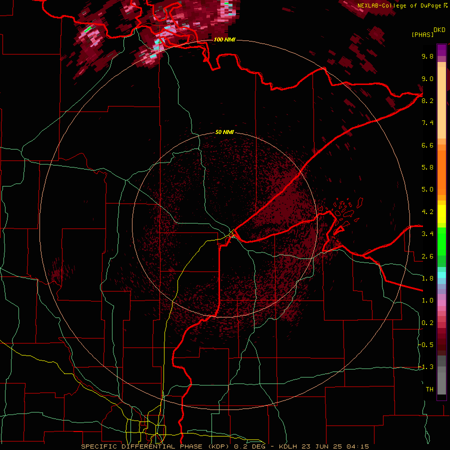Click the 3.4 value on the color scale
The height and width of the screenshot is (450, 450).
click(x=427, y=234)
